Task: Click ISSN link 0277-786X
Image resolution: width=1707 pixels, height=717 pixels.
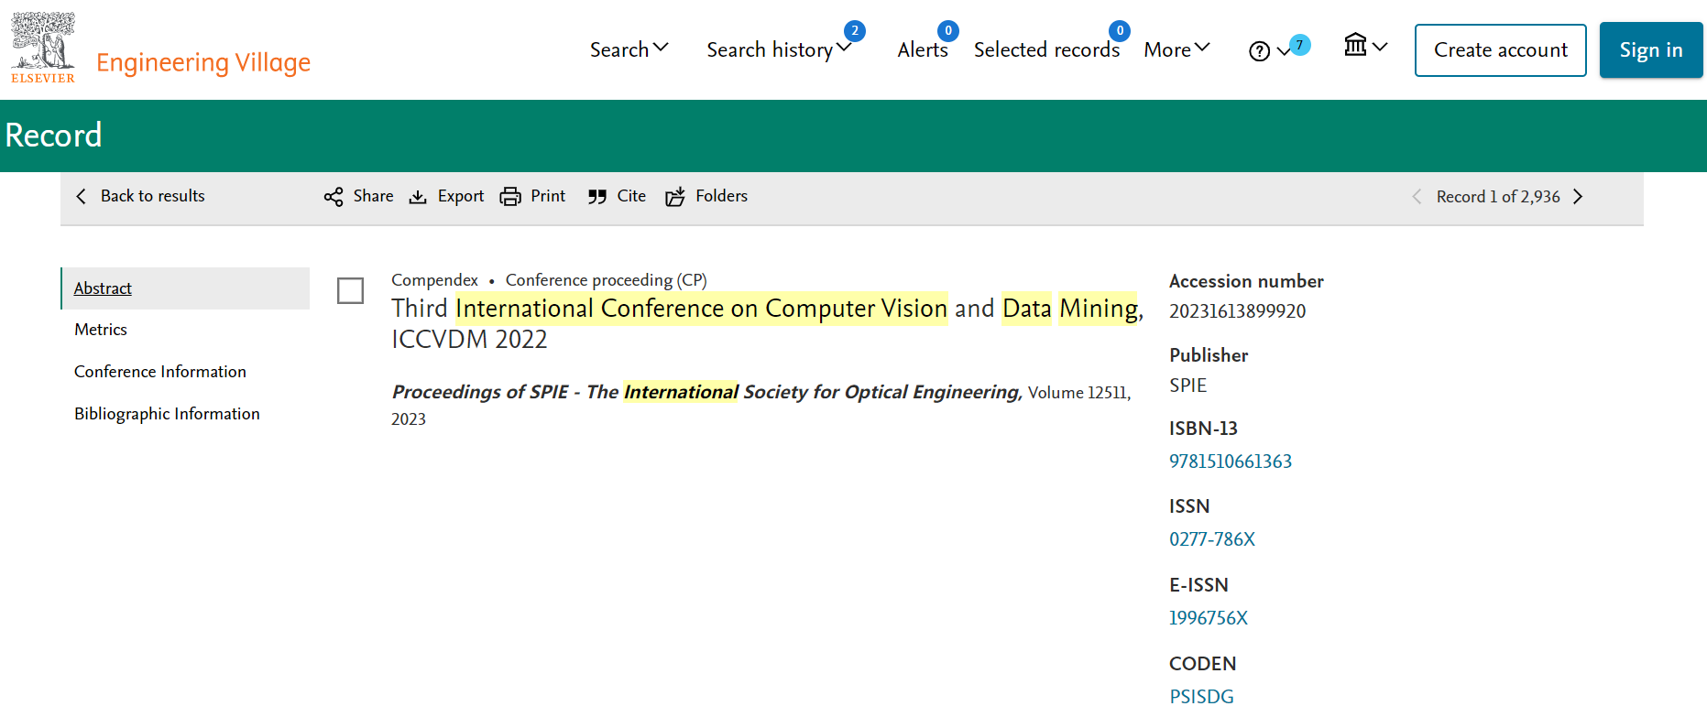Action: pyautogui.click(x=1212, y=539)
